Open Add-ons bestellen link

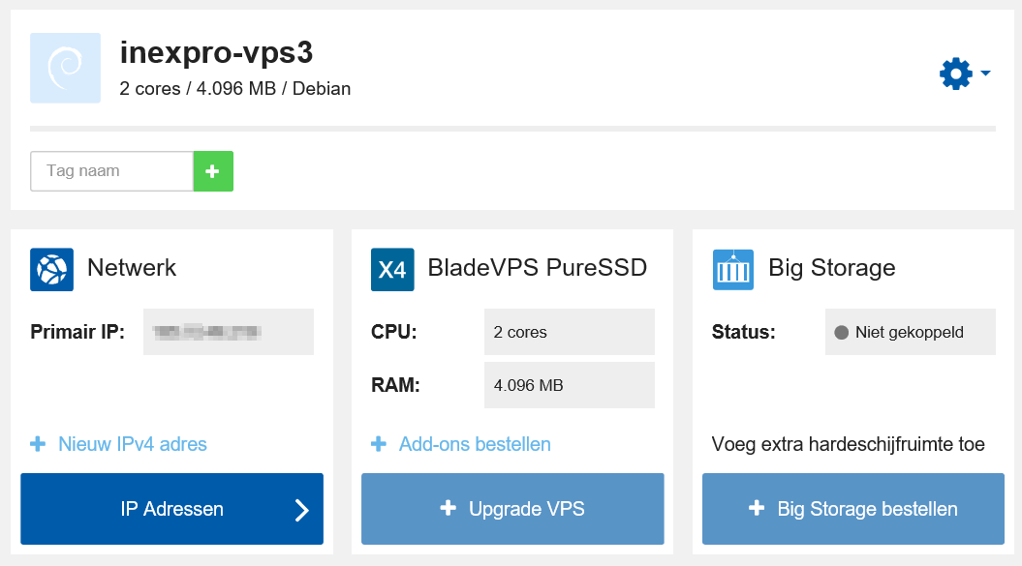click(x=474, y=444)
